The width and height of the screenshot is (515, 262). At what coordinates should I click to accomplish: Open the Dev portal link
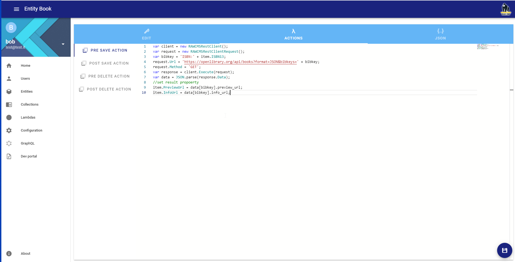coord(36,156)
